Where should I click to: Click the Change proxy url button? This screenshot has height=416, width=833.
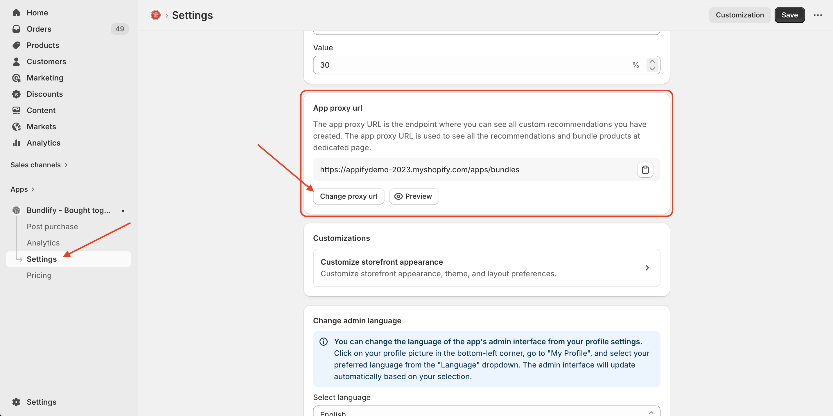[x=348, y=196]
